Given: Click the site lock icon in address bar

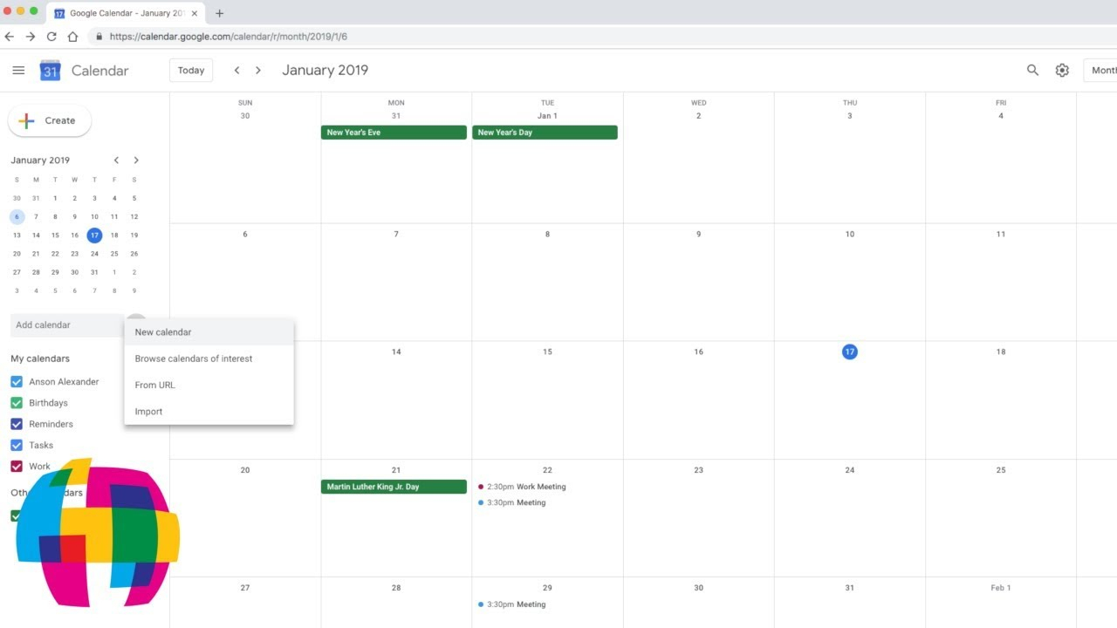Looking at the screenshot, I should [99, 37].
